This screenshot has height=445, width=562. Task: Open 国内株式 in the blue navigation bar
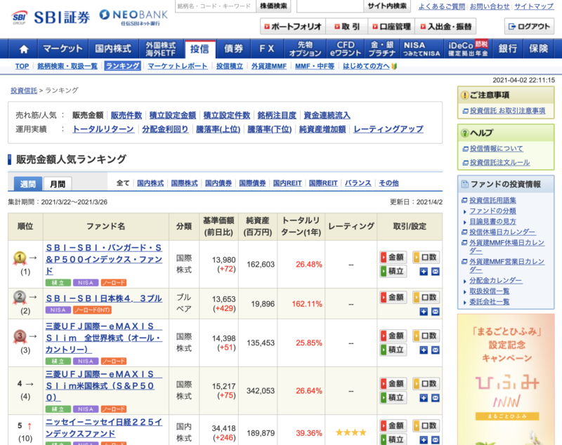pyautogui.click(x=113, y=48)
